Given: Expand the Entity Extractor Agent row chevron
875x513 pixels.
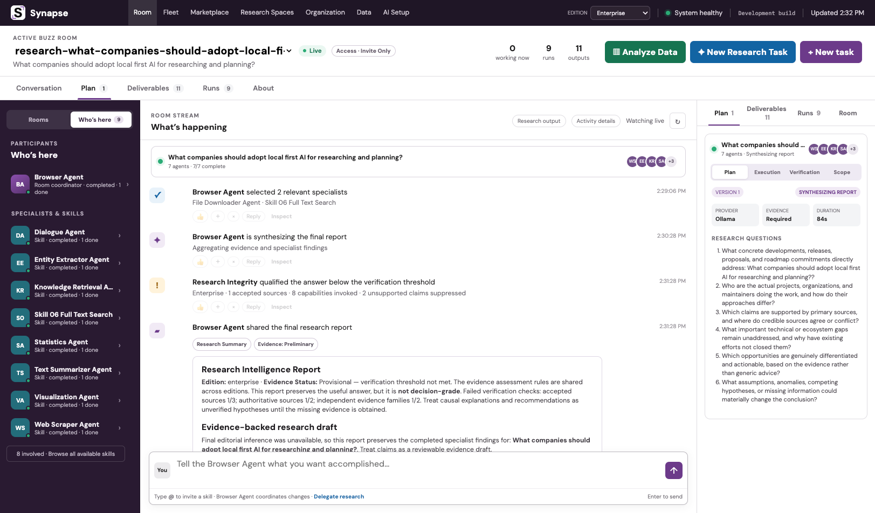Looking at the screenshot, I should 120,263.
